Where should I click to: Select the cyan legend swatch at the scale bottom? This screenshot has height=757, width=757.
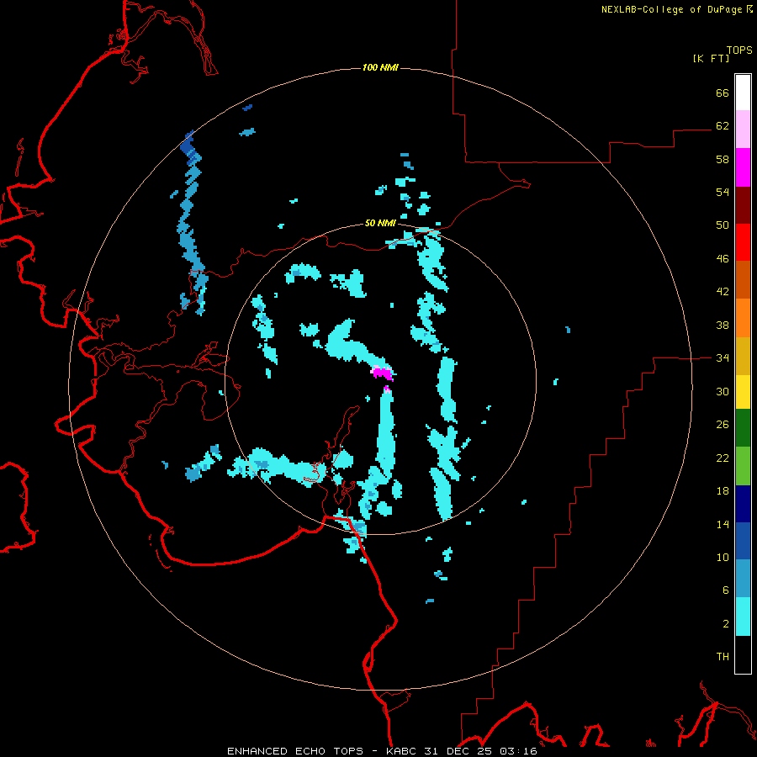743,617
